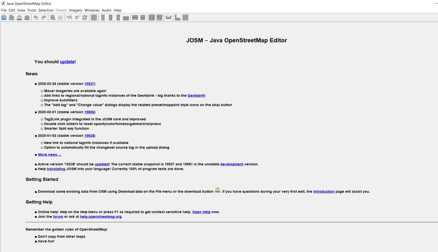Viewport: 438px width, 252px height.
Task: Click the 'translating' link
Action: tap(56, 169)
